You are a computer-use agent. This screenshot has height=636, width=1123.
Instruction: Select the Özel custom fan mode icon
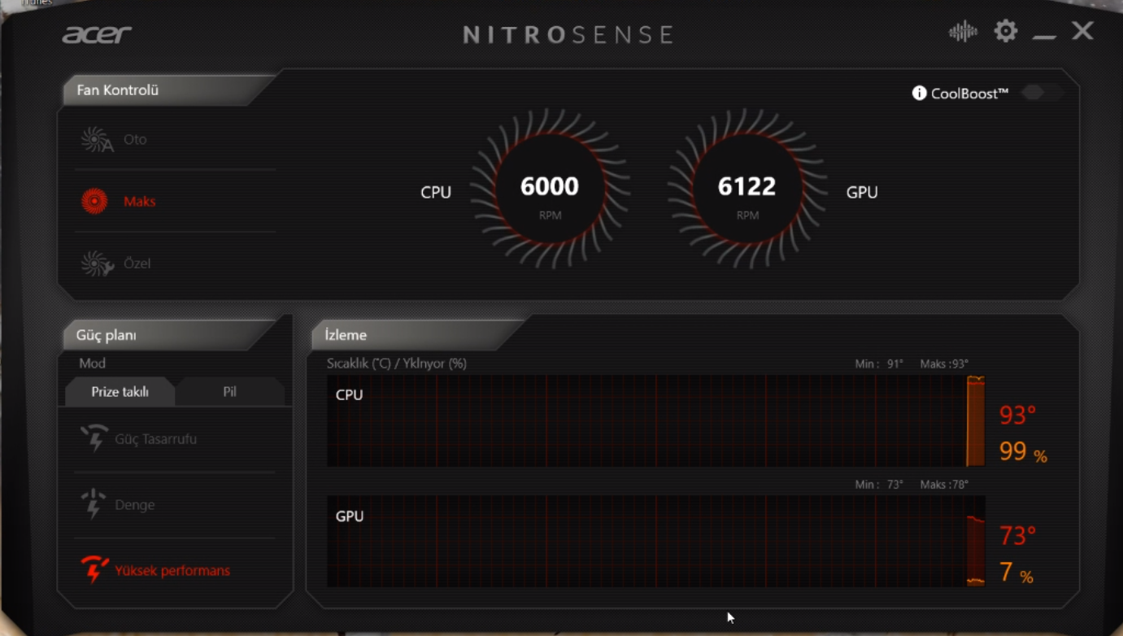[97, 264]
